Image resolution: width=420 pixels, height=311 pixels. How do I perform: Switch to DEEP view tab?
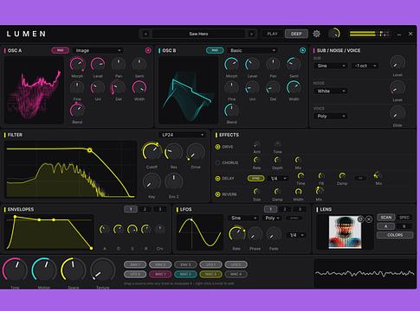click(x=296, y=34)
